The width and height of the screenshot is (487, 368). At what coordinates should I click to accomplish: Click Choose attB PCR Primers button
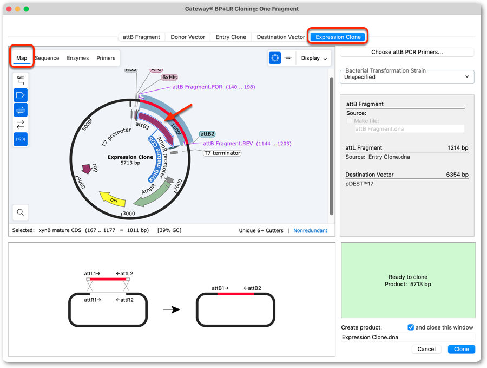(407, 52)
